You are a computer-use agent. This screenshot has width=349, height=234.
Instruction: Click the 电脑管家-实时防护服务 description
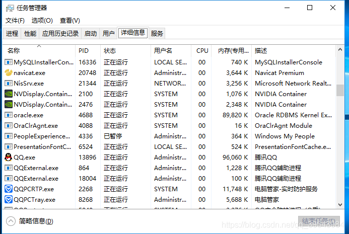pos(286,189)
